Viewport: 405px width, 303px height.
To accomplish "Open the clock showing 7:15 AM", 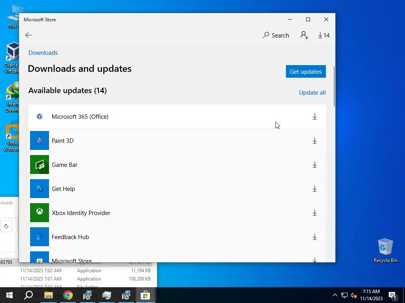I will 371,295.
